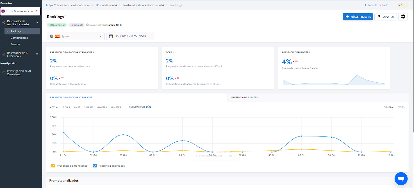Click the Añadir Prompts button
This screenshot has height=188, width=414.
point(358,17)
